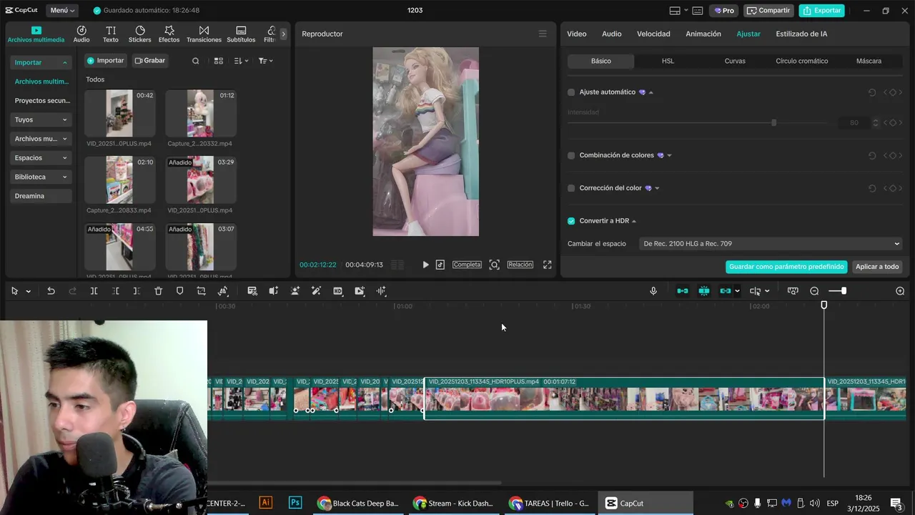Screen dimensions: 915x515
Task: Select the Curvas sub-tab
Action: [735, 61]
